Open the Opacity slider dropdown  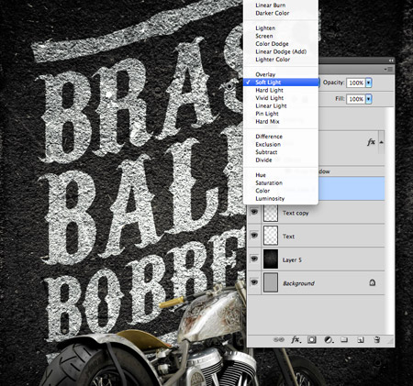pyautogui.click(x=369, y=83)
